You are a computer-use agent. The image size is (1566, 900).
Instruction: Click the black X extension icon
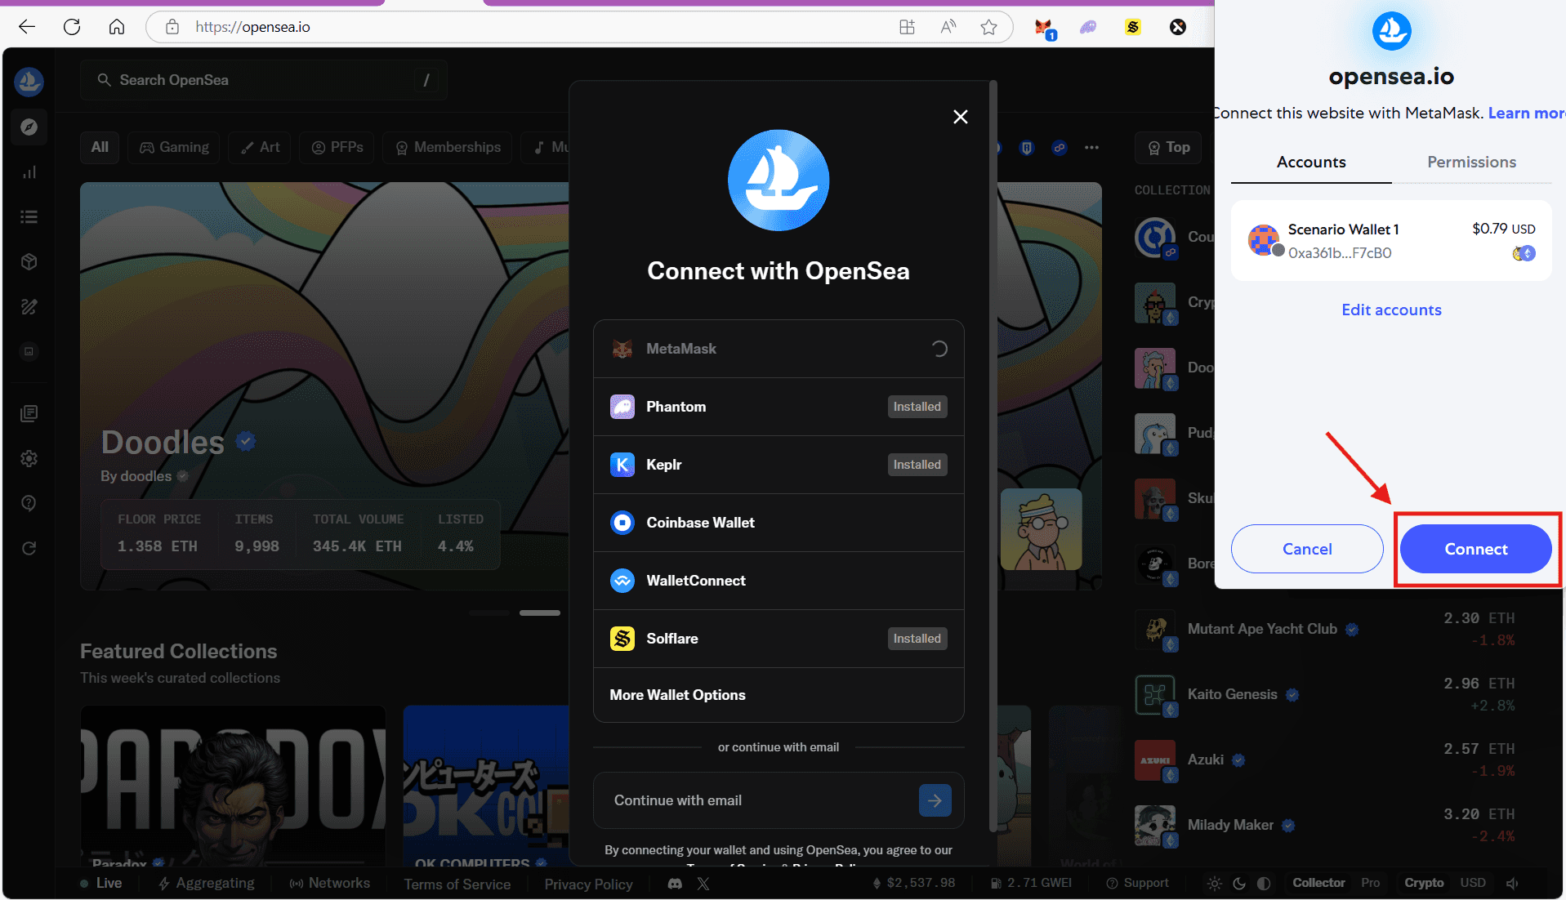point(1178,27)
